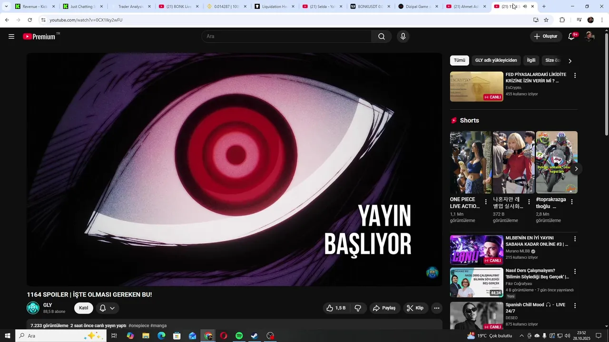
Task: Open Nasıl Ders Çalışmalıyım video title
Action: [537, 274]
